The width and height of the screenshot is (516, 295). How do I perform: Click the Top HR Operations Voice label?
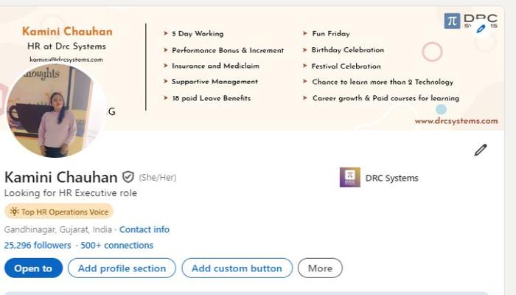coord(65,212)
